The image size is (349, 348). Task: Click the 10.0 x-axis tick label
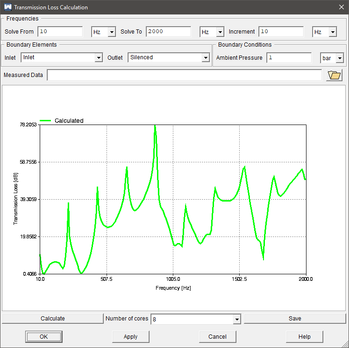pyautogui.click(x=40, y=279)
